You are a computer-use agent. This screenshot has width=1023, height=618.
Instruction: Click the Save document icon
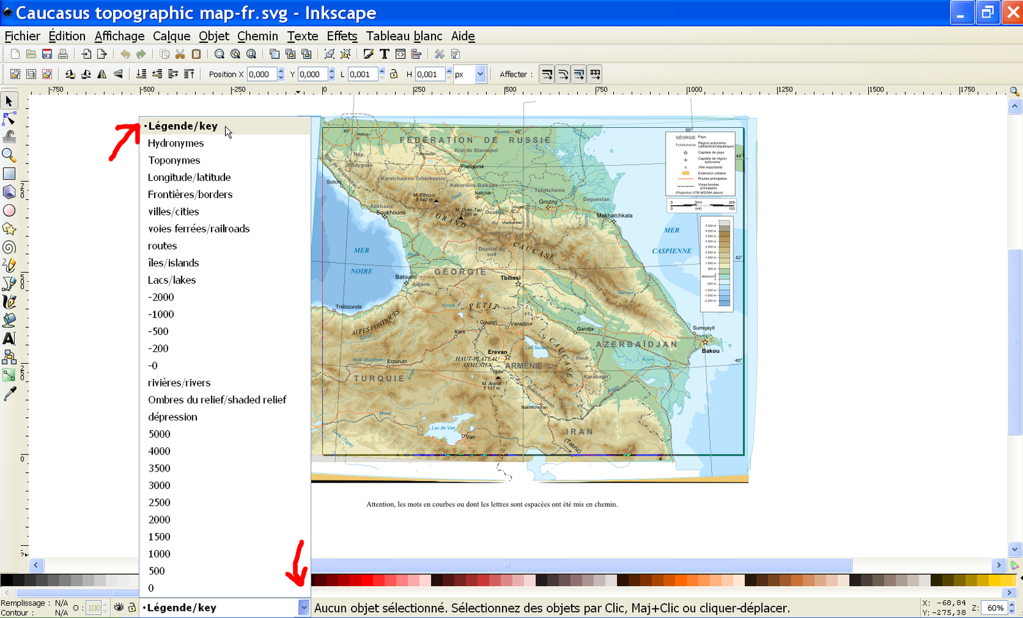tap(47, 54)
